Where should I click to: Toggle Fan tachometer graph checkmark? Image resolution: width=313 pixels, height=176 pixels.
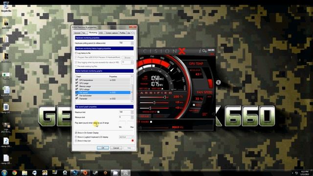pos(77,96)
